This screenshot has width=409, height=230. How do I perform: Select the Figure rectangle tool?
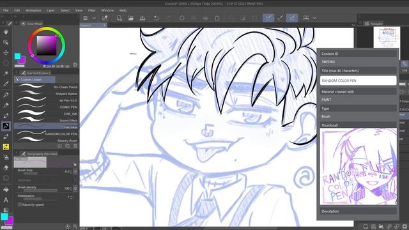click(x=6, y=178)
